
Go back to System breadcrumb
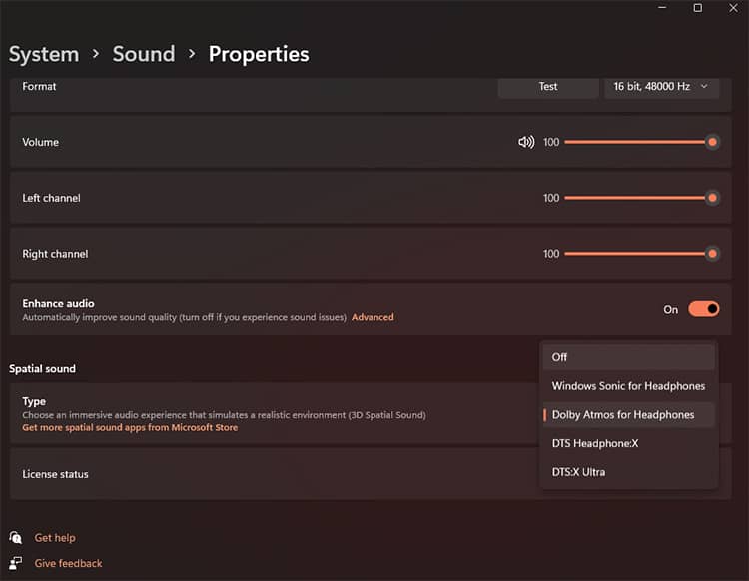pyautogui.click(x=44, y=54)
